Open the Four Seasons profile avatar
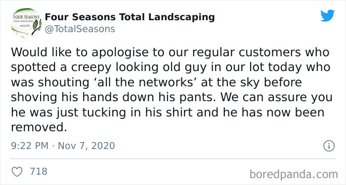Image resolution: width=346 pixels, height=185 pixels. 26,23
